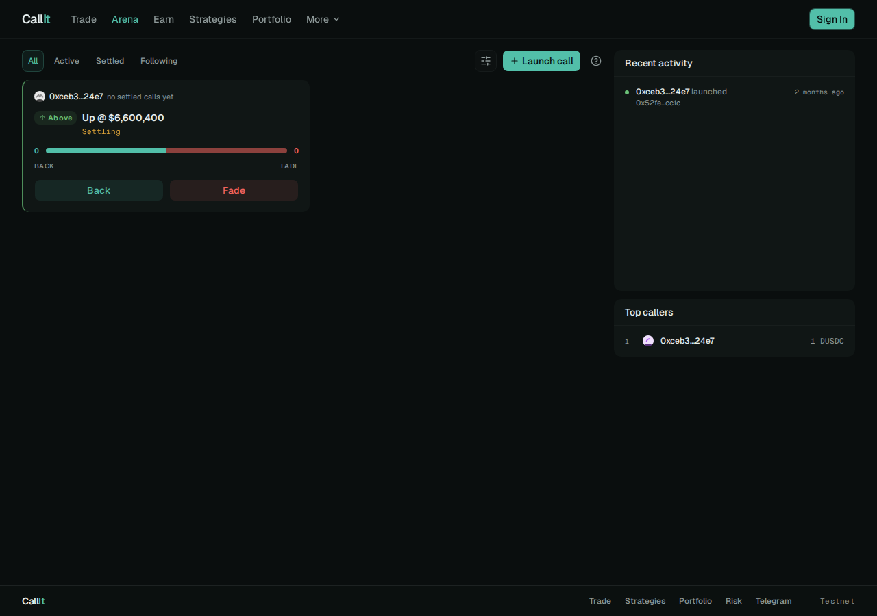Viewport: 877px width, 616px height.
Task: Click the caller avatar on call card
Action: [40, 97]
